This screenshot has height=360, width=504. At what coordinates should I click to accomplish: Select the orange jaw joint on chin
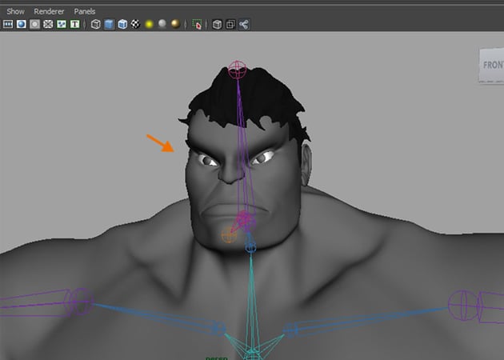point(229,234)
